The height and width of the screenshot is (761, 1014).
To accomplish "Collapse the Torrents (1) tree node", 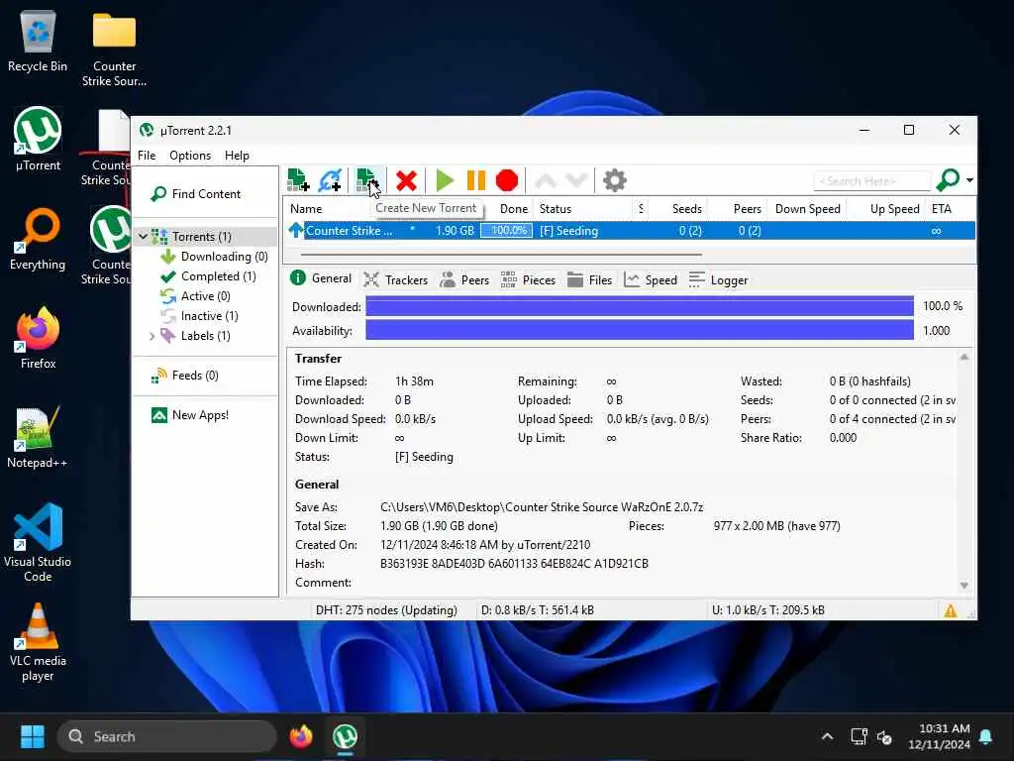I will 143,237.
